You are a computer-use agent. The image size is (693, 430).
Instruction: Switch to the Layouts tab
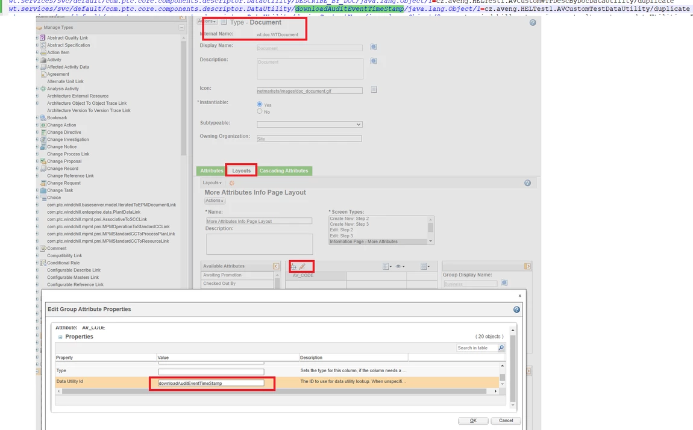pos(241,171)
